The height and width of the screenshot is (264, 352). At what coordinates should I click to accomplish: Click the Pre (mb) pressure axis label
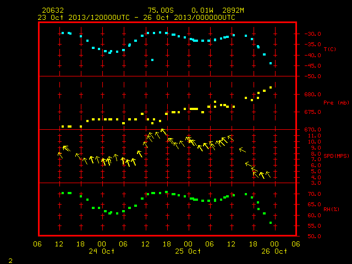coord(336,103)
